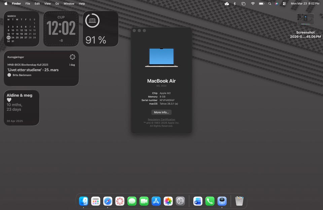Launch Photos from the Dock

168,201
